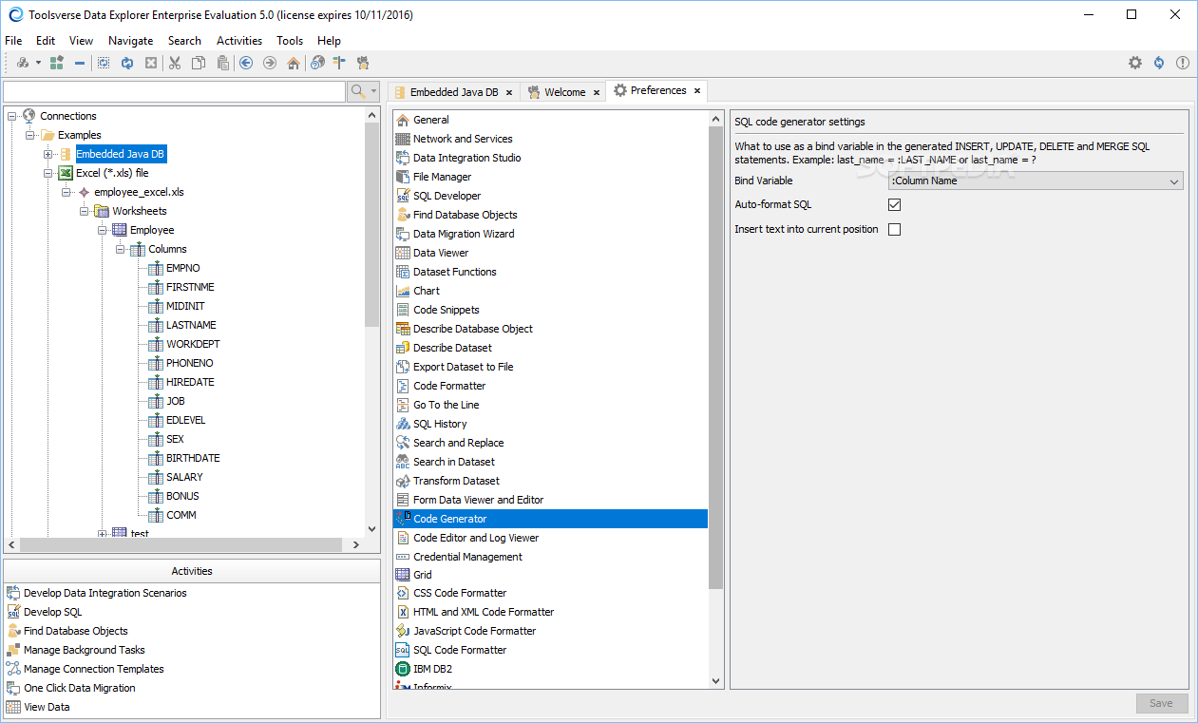Click the home icon in toolbar
The height and width of the screenshot is (723, 1198).
pos(294,63)
